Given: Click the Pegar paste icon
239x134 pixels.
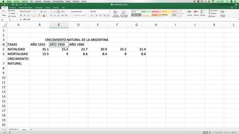Looking at the screenshot, I should coord(3,12).
